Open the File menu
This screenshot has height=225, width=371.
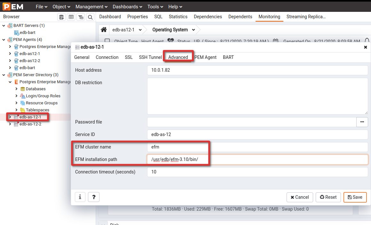42,7
